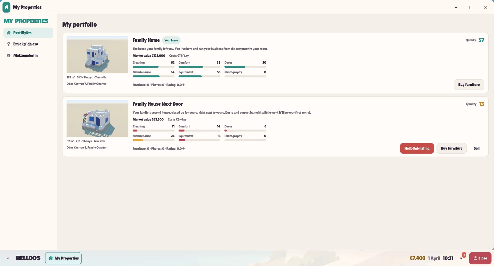Click Next Door Equipment progress bar

(x=199, y=140)
